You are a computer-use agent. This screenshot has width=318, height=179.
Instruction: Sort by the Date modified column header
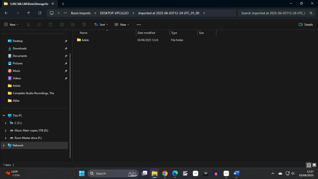click(x=146, y=33)
